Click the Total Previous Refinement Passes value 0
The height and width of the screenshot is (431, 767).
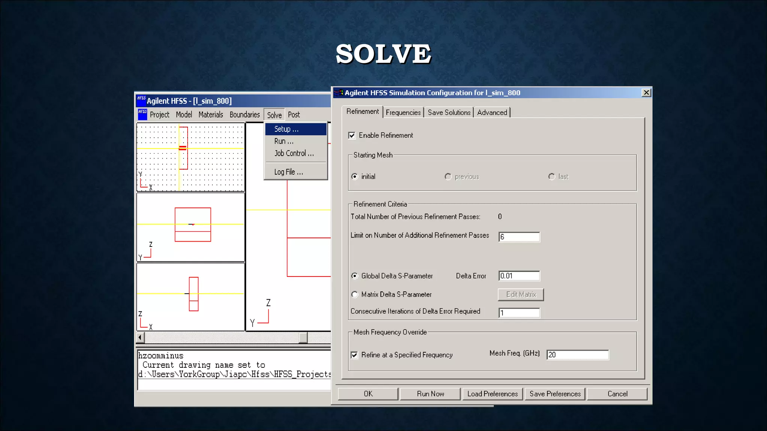tap(500, 217)
